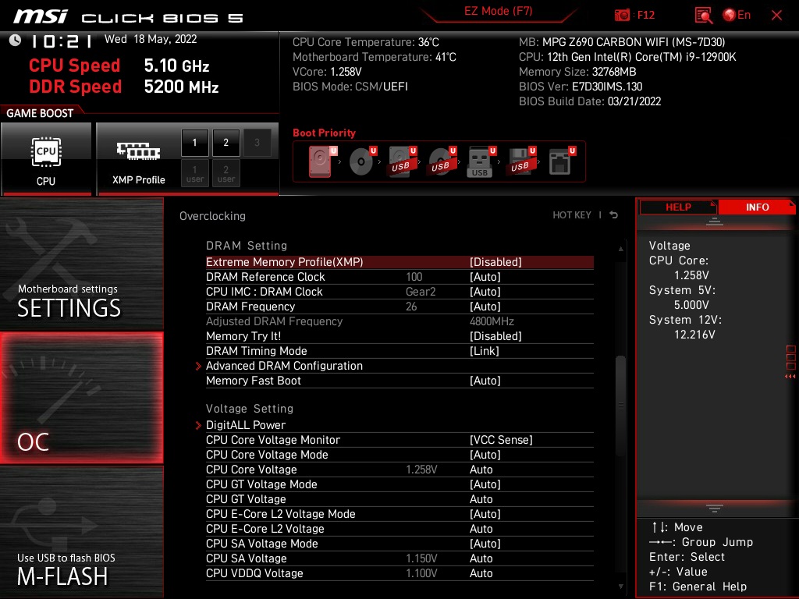Change CPU E-Core L2 Voltage Mode value
799x599 pixels.
(x=399, y=513)
